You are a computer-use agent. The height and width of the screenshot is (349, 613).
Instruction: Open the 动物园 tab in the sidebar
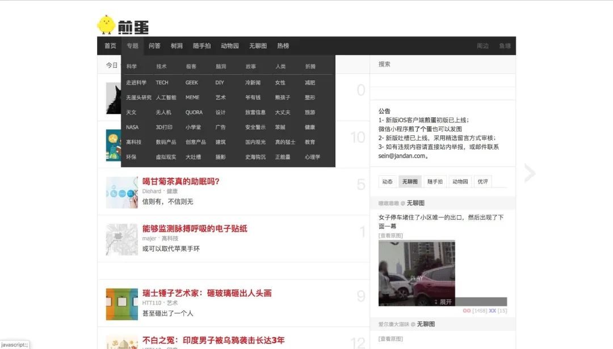tap(461, 181)
